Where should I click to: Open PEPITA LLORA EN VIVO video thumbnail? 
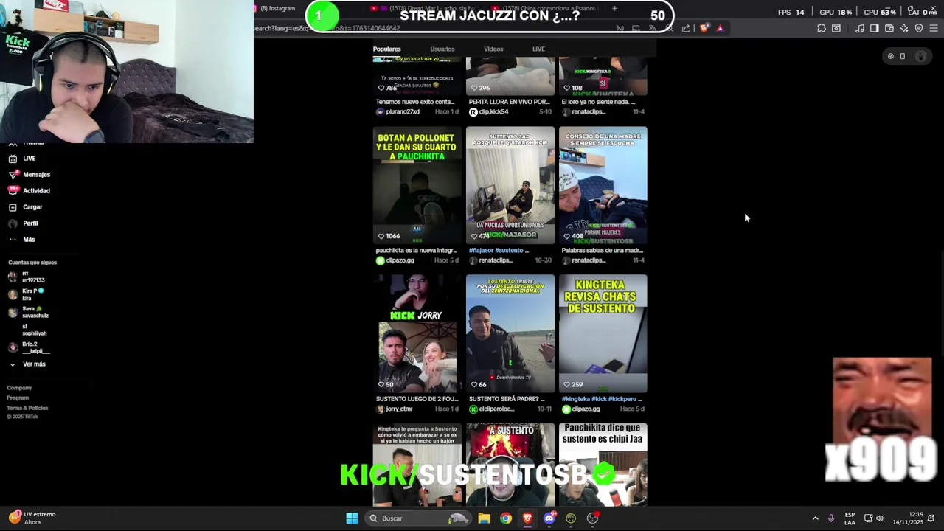coord(510,76)
